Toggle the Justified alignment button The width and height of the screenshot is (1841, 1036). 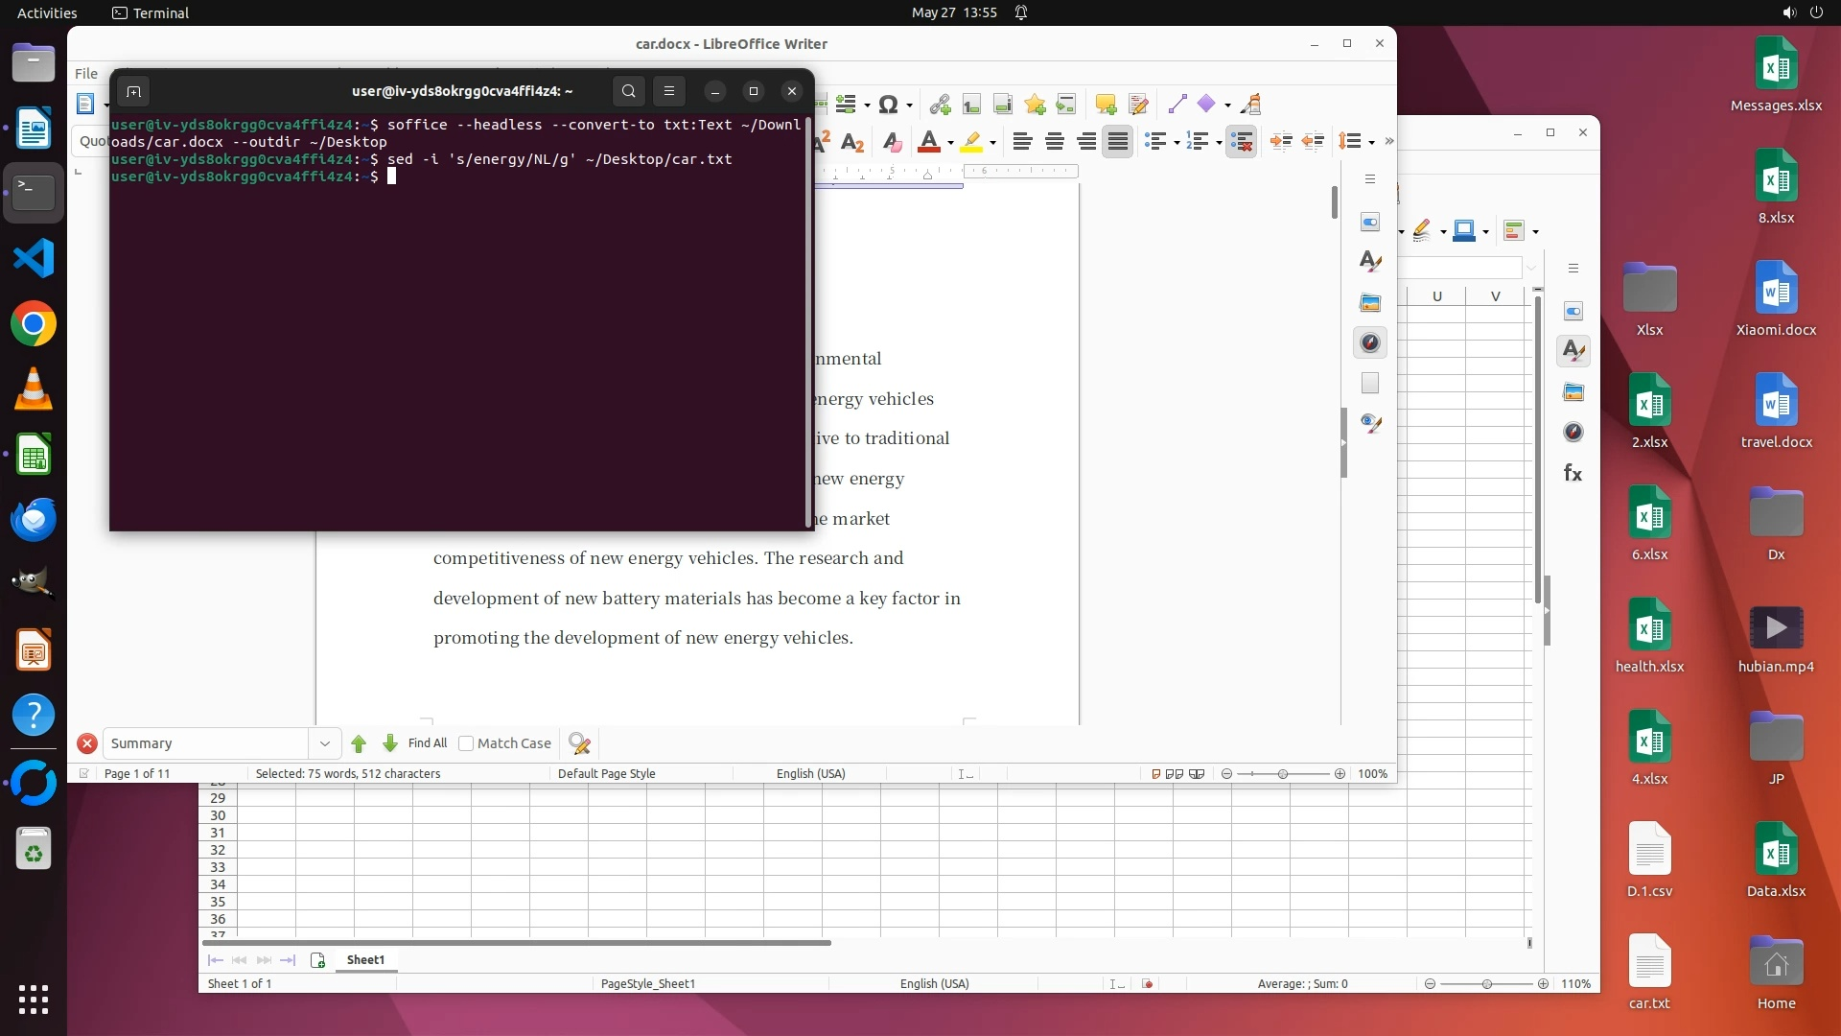coord(1118,142)
